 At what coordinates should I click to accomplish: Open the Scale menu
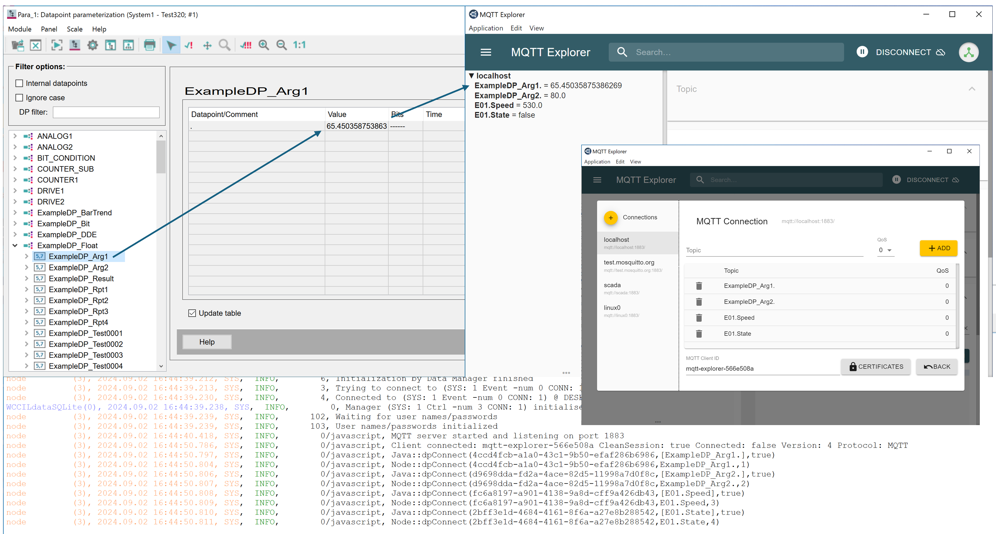point(75,29)
